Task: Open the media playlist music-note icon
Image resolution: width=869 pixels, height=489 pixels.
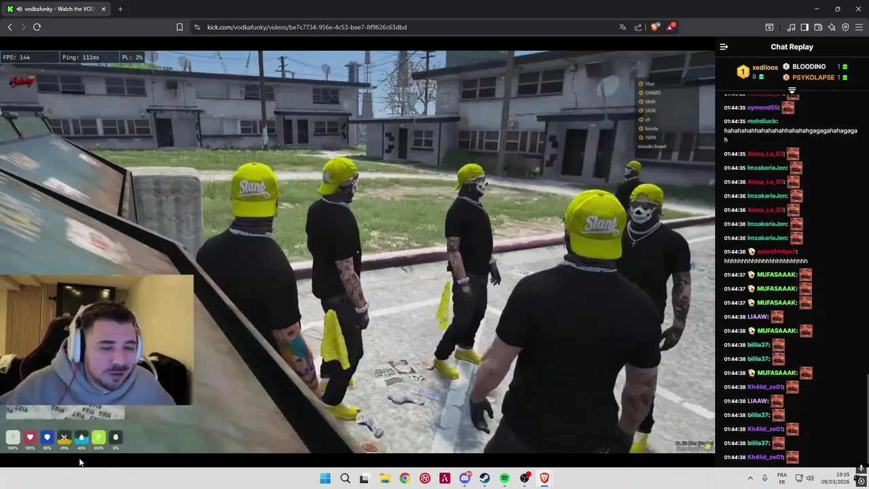Action: coord(791,27)
